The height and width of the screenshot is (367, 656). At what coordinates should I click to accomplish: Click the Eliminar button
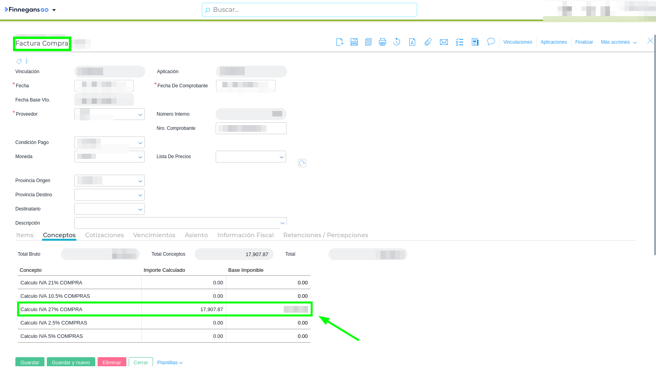[x=112, y=362]
